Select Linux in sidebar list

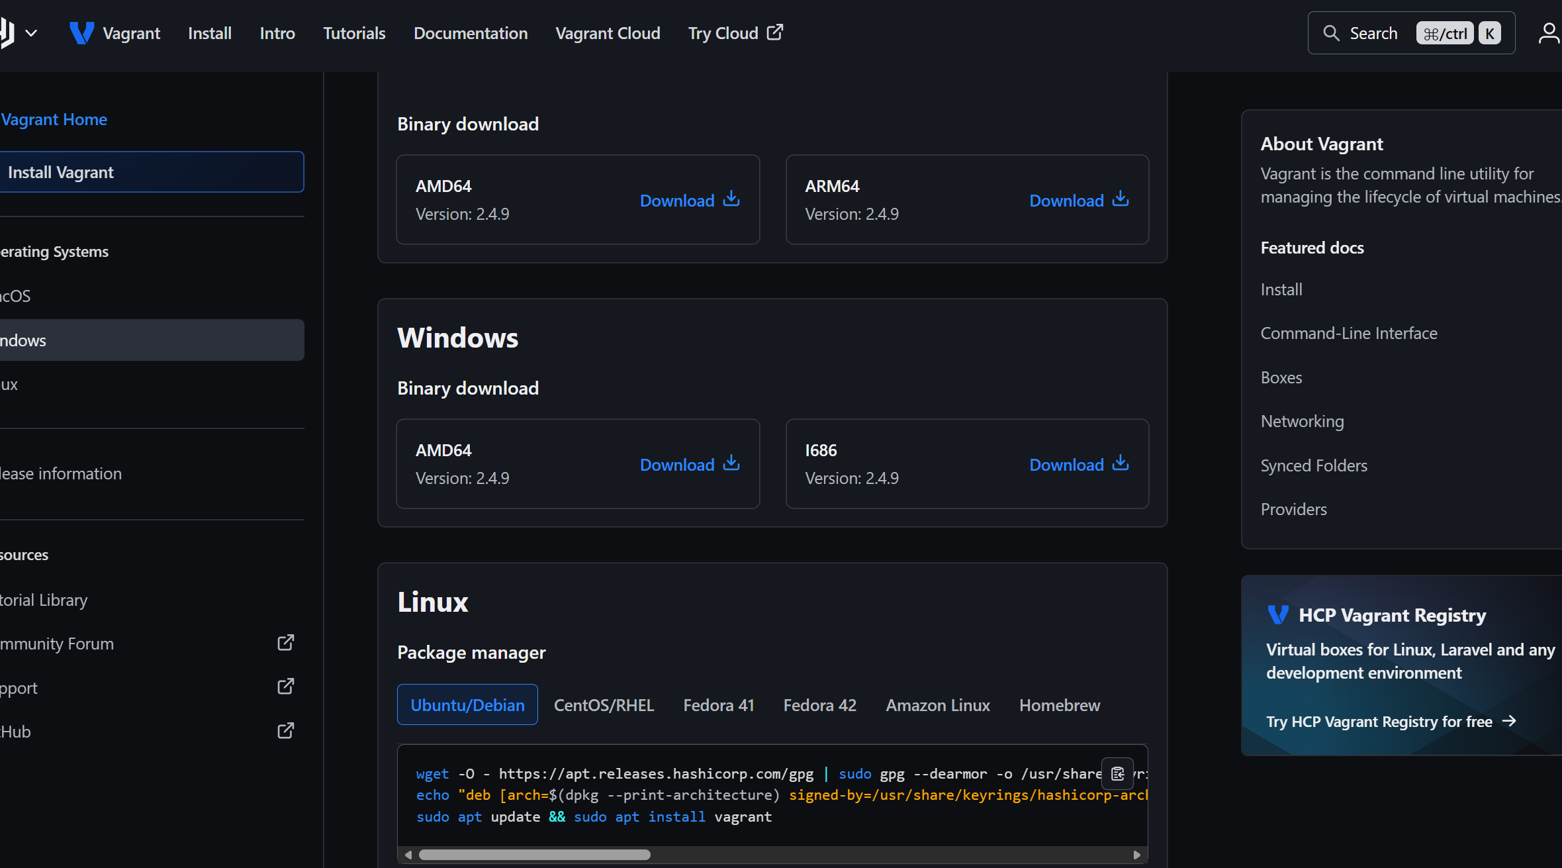click(x=152, y=385)
